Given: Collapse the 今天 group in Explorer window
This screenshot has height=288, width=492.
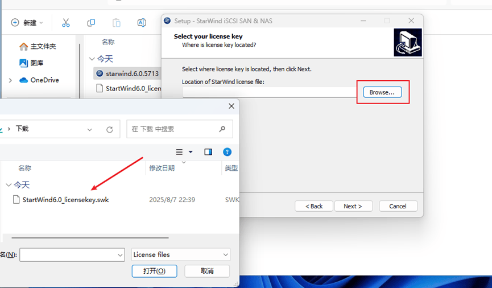Looking at the screenshot, I should click(x=92, y=59).
